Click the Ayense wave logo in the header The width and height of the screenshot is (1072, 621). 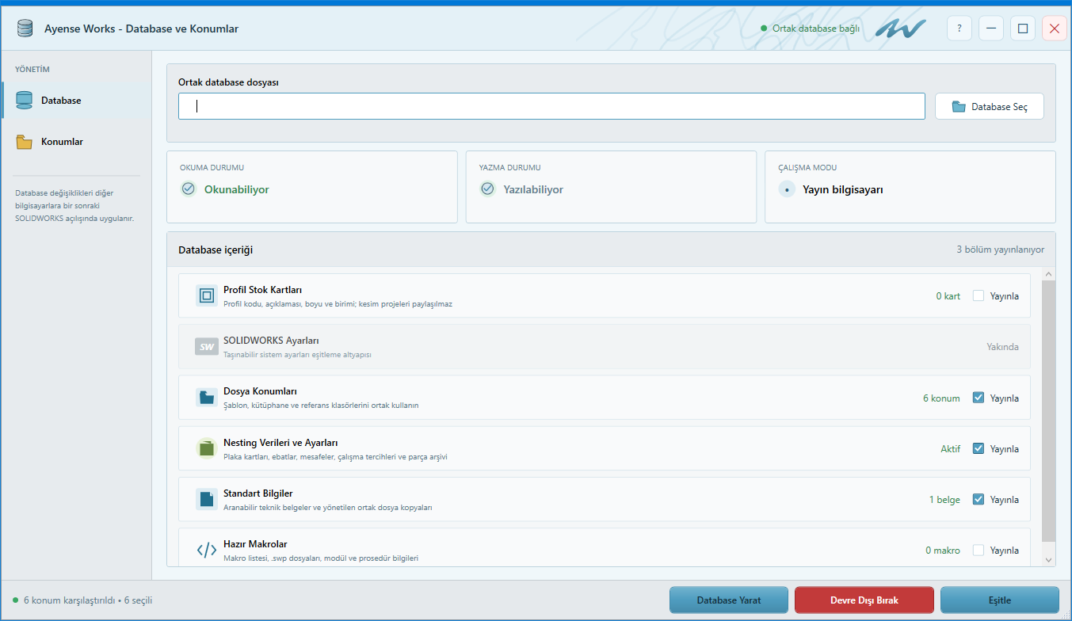[x=901, y=29]
